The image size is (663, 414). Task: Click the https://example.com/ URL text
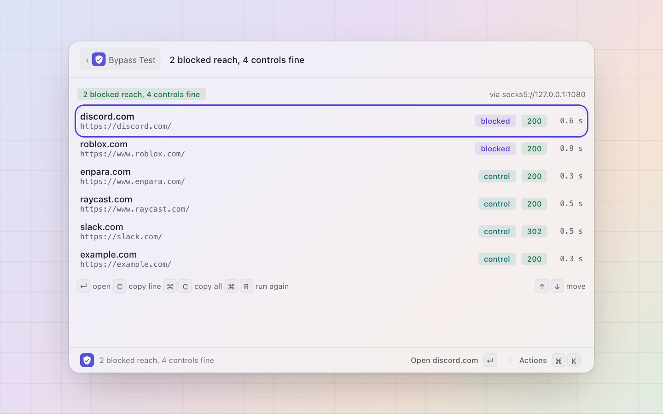tap(126, 264)
